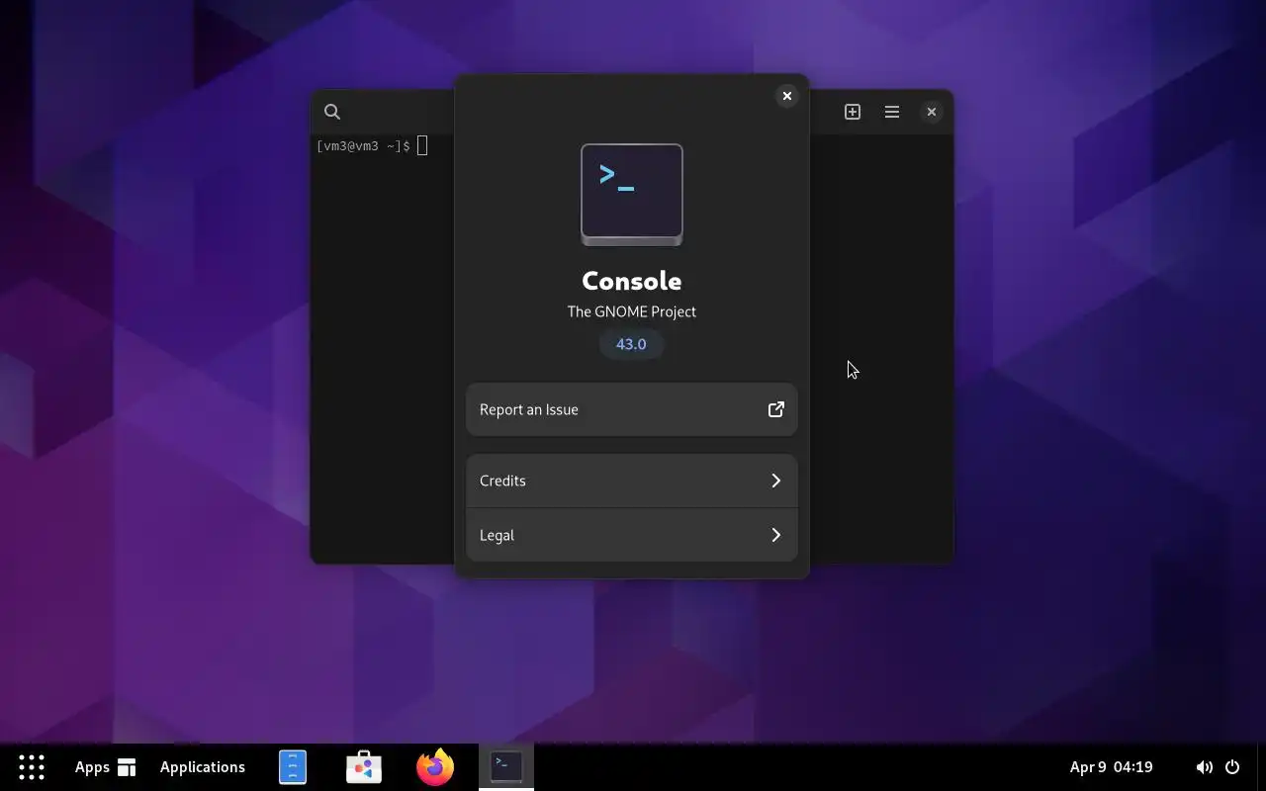Launch the blue file archive app icon

(x=293, y=767)
